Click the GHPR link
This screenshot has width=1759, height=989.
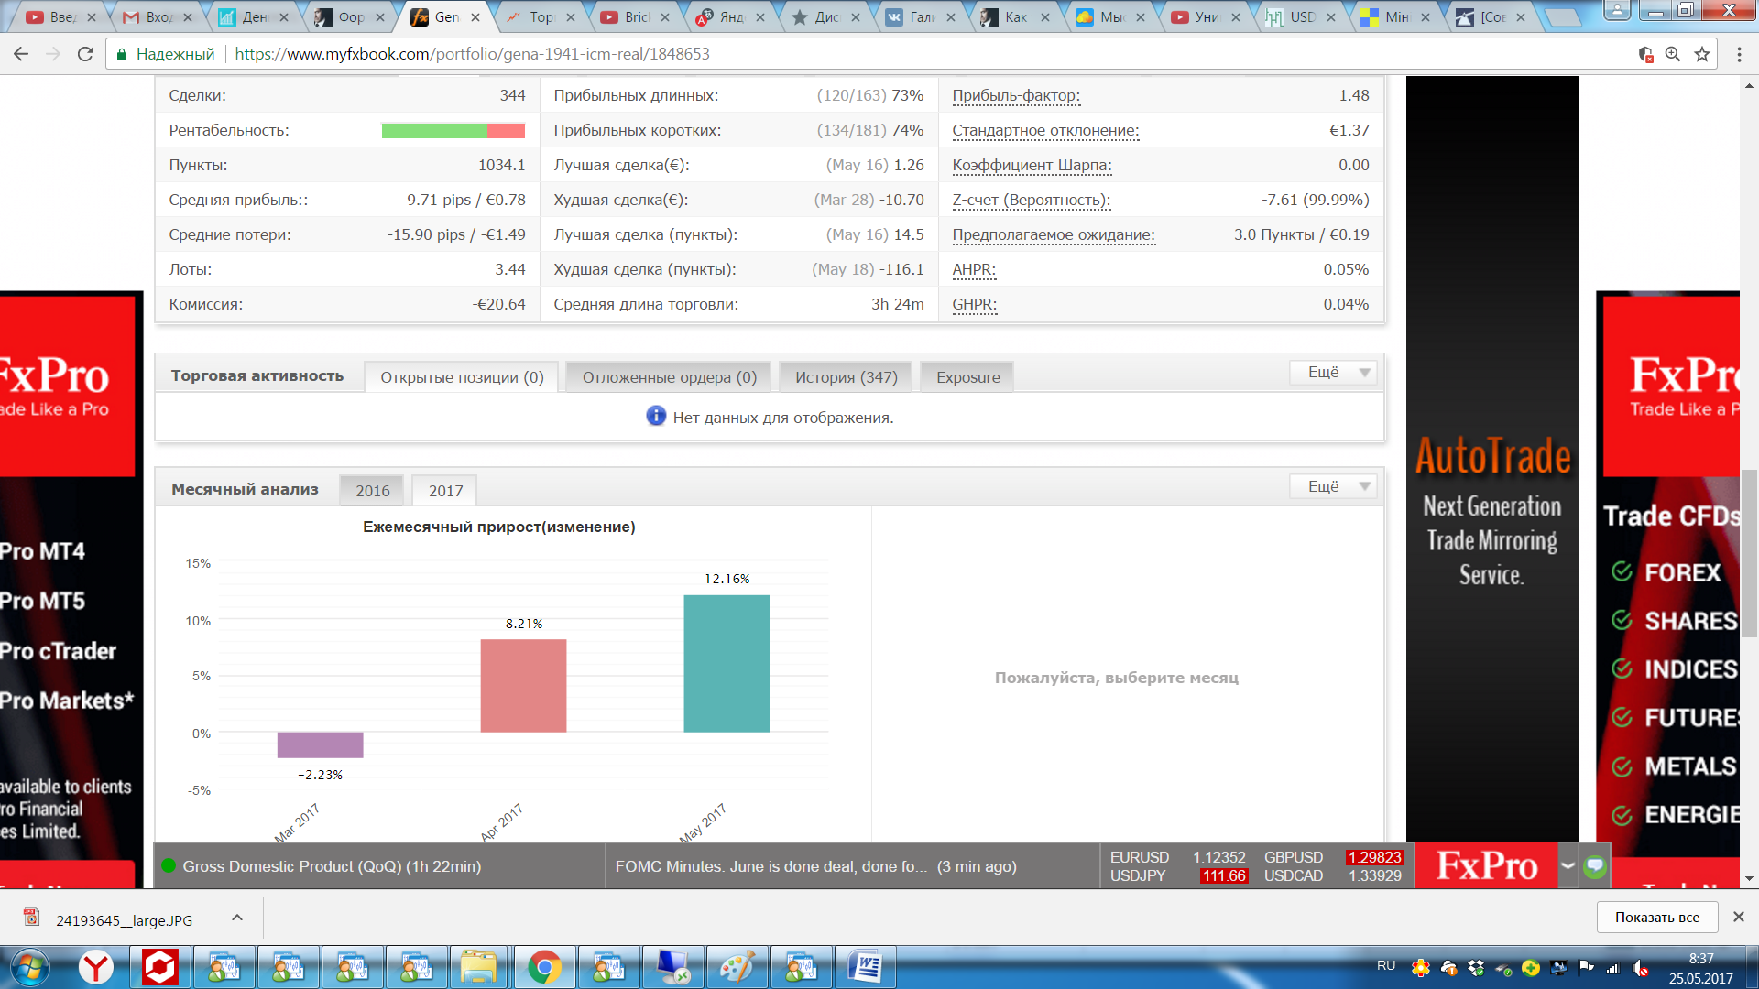[975, 304]
